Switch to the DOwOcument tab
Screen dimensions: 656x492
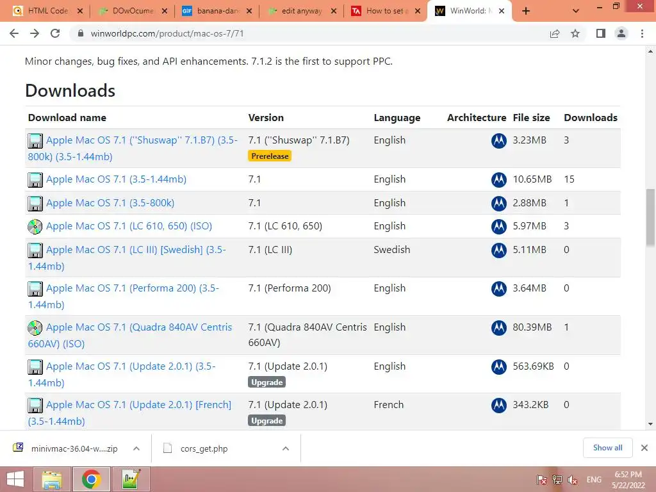[x=133, y=11]
